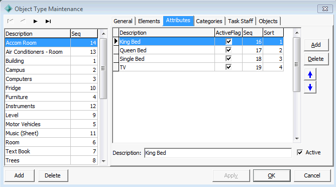Select Trees in object type list

point(51,160)
